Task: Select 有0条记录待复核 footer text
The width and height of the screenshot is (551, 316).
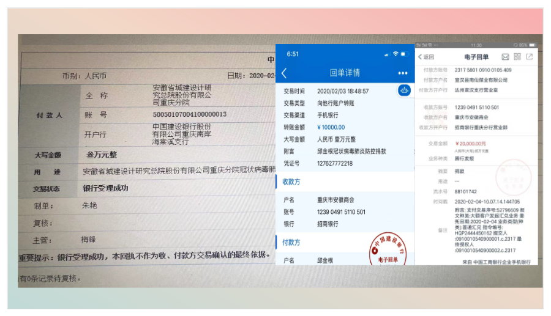Action: (50, 279)
